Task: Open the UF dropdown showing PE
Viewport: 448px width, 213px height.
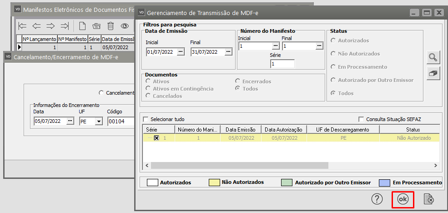Action: pyautogui.click(x=98, y=121)
